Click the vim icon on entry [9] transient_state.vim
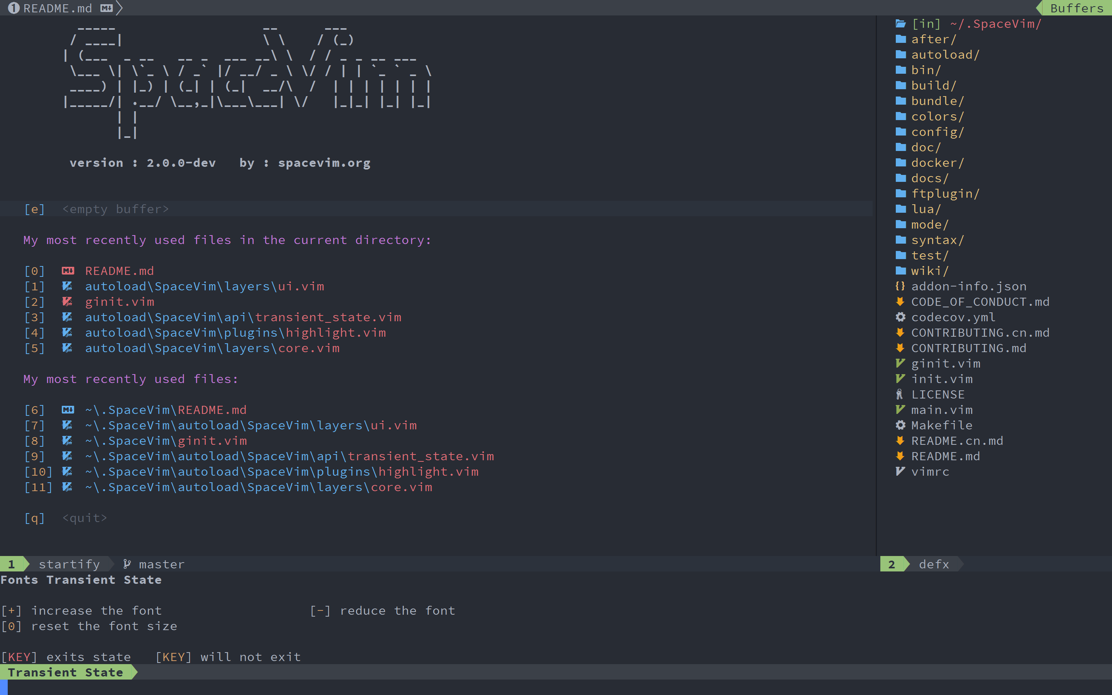The height and width of the screenshot is (695, 1112). tap(67, 456)
